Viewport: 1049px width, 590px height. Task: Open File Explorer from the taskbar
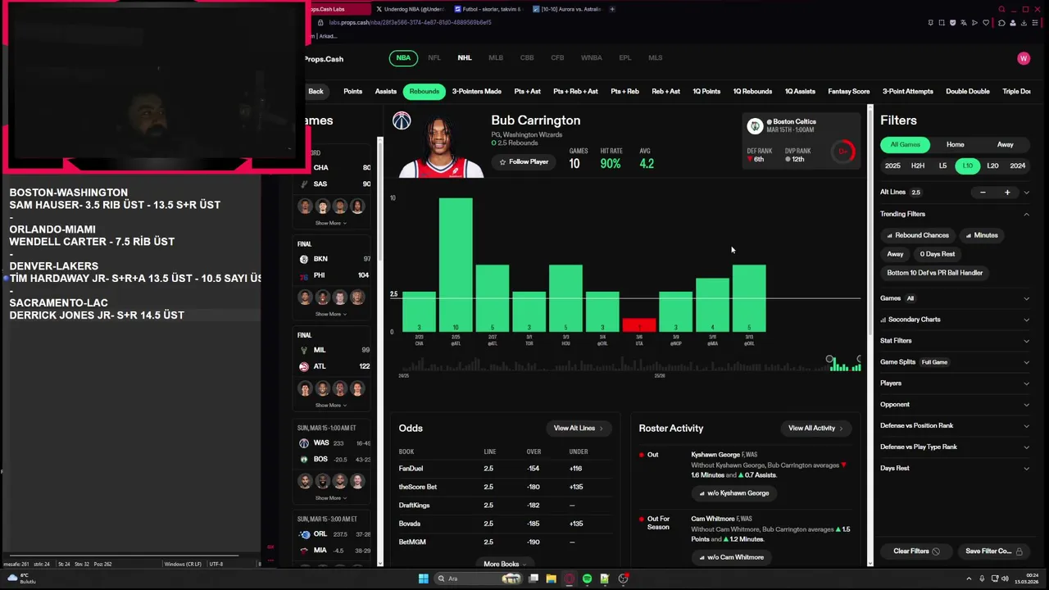pyautogui.click(x=551, y=579)
